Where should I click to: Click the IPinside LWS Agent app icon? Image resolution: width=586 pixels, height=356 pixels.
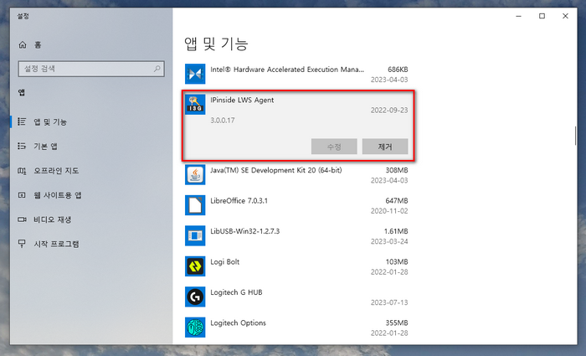click(195, 105)
